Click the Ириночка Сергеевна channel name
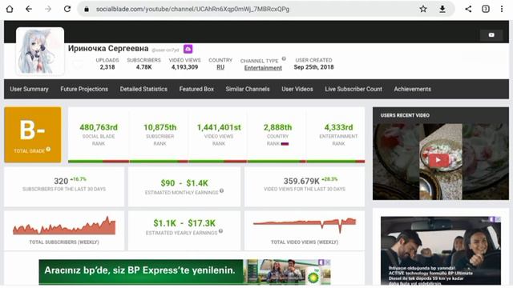513x288 pixels. tap(108, 48)
